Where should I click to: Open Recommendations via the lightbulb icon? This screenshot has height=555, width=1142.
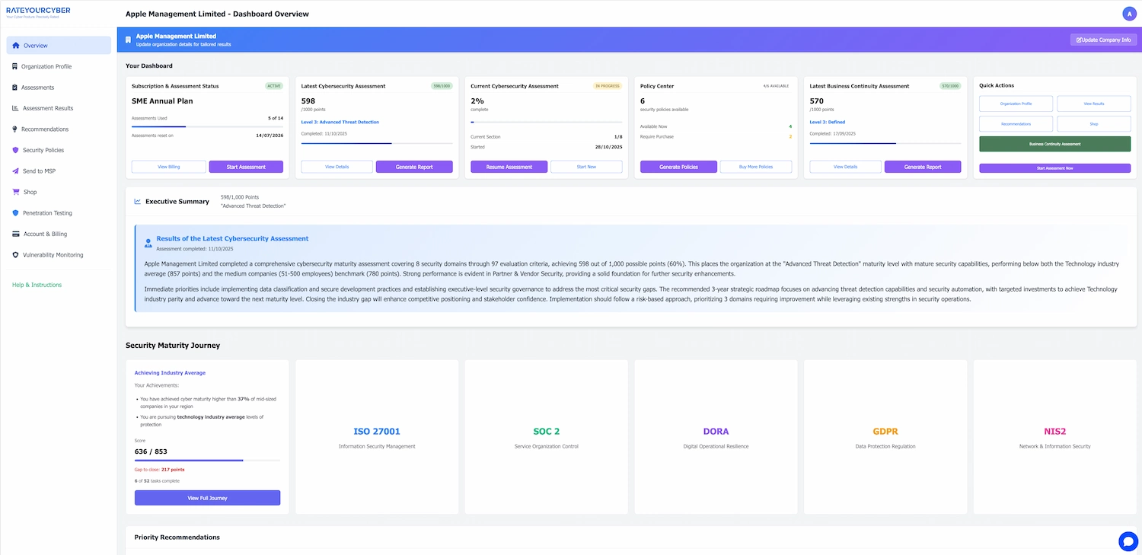pos(16,129)
